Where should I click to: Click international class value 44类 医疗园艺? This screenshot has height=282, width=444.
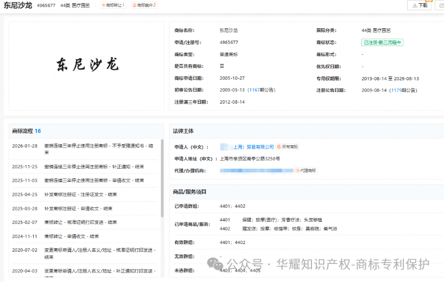(376, 30)
